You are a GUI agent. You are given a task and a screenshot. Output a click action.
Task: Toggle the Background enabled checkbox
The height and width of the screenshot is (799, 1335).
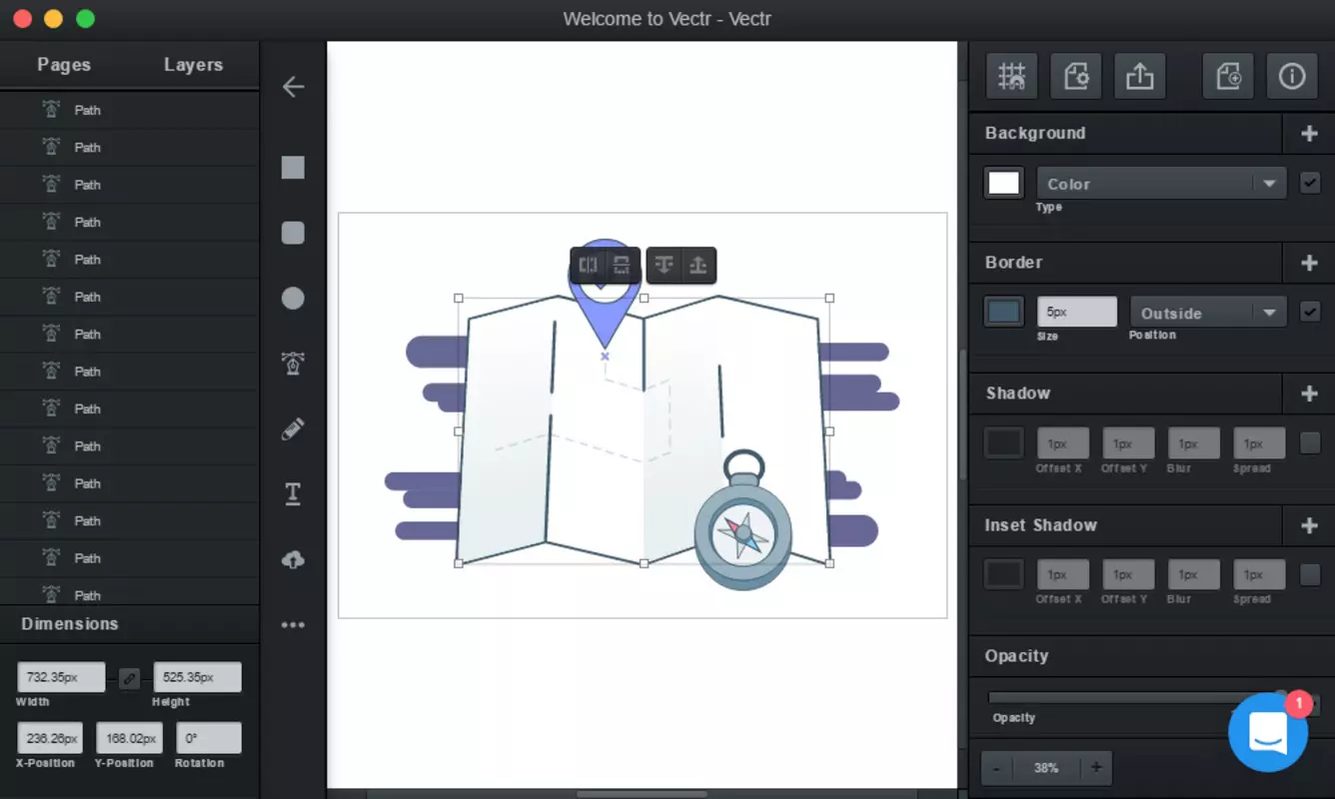click(x=1310, y=183)
